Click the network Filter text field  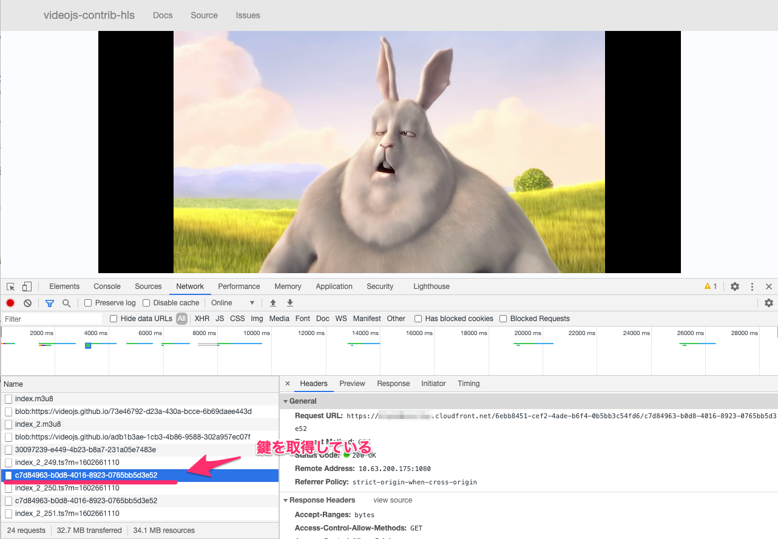(x=52, y=319)
